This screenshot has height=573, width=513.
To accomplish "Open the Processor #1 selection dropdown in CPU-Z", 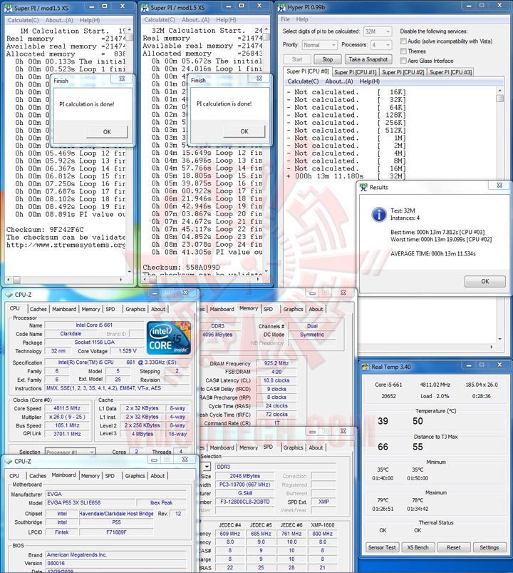I will click(x=70, y=452).
